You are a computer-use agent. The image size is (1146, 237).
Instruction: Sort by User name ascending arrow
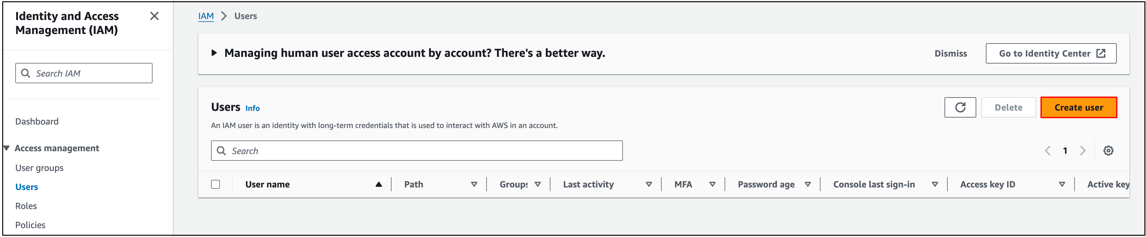coord(379,185)
